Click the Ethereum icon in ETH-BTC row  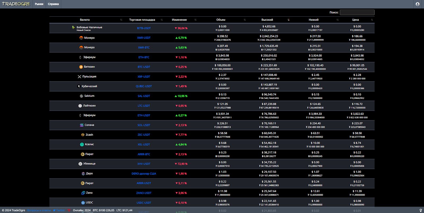(80, 57)
